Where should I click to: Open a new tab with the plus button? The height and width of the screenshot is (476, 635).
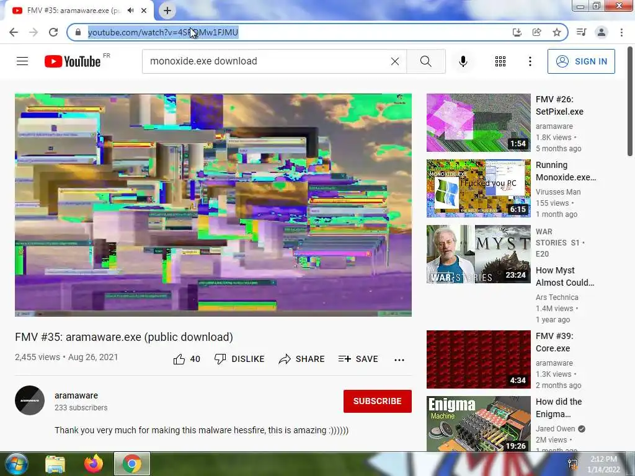(167, 11)
